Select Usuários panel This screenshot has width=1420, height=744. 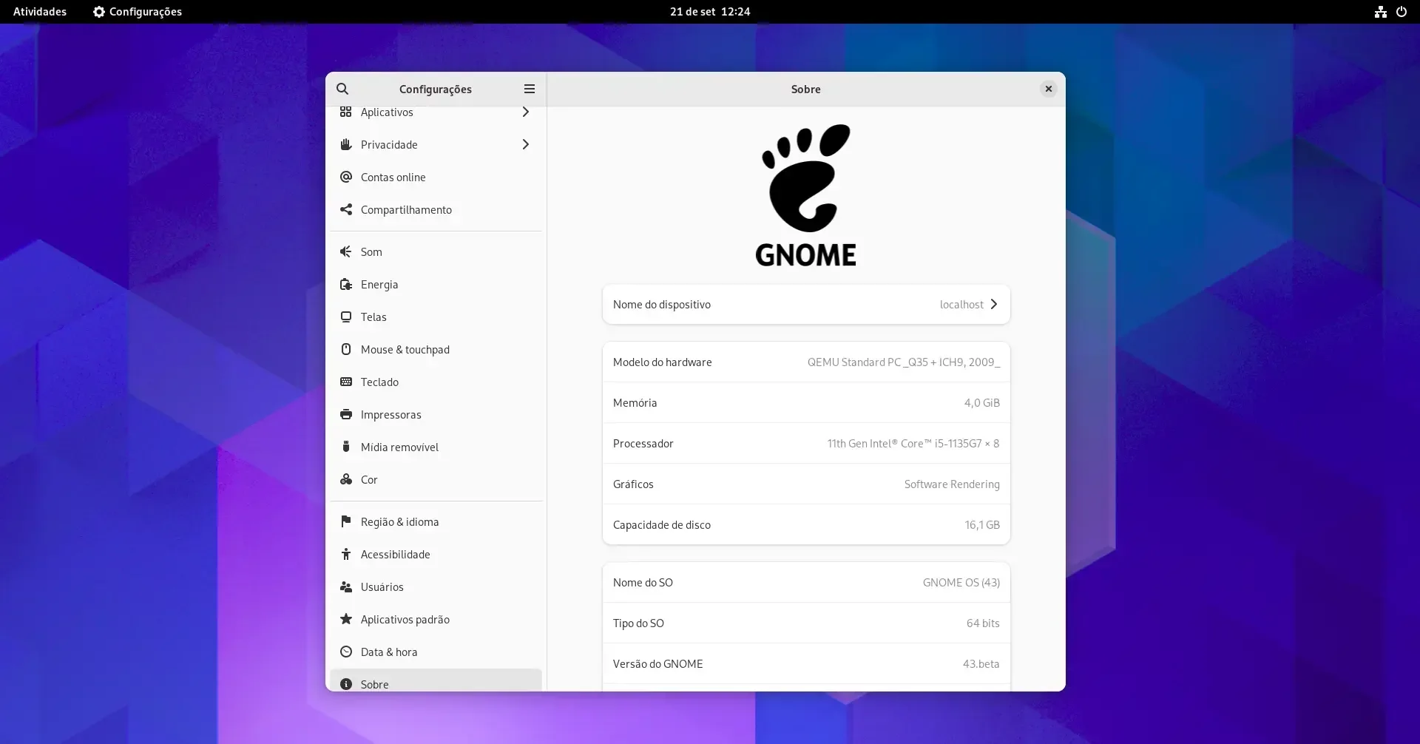tap(436, 586)
